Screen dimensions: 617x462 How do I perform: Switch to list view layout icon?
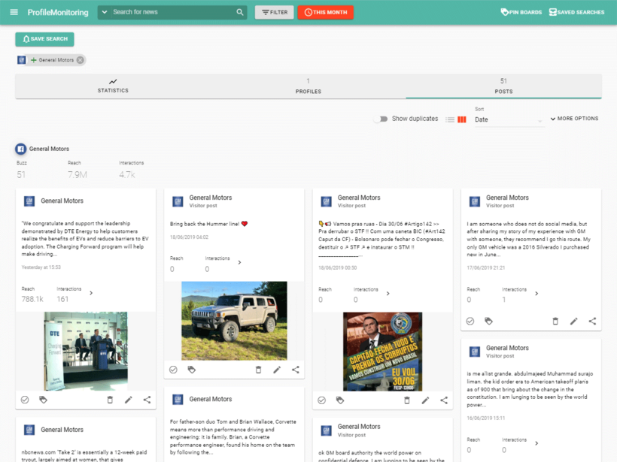coord(450,119)
